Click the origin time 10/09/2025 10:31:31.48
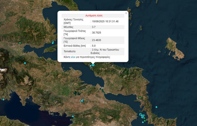Viewport: 197px width, 126px height. pos(105,21)
